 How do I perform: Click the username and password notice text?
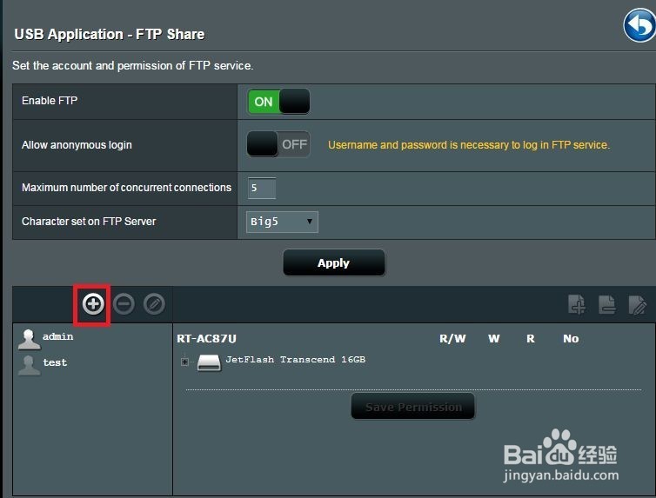(x=469, y=145)
